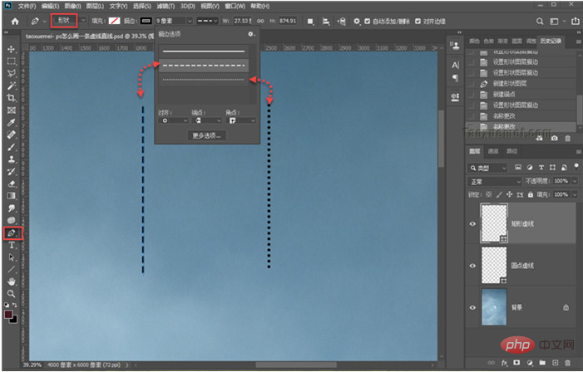The image size is (583, 372).
Task: Open the path arrangement icon
Action: (341, 21)
